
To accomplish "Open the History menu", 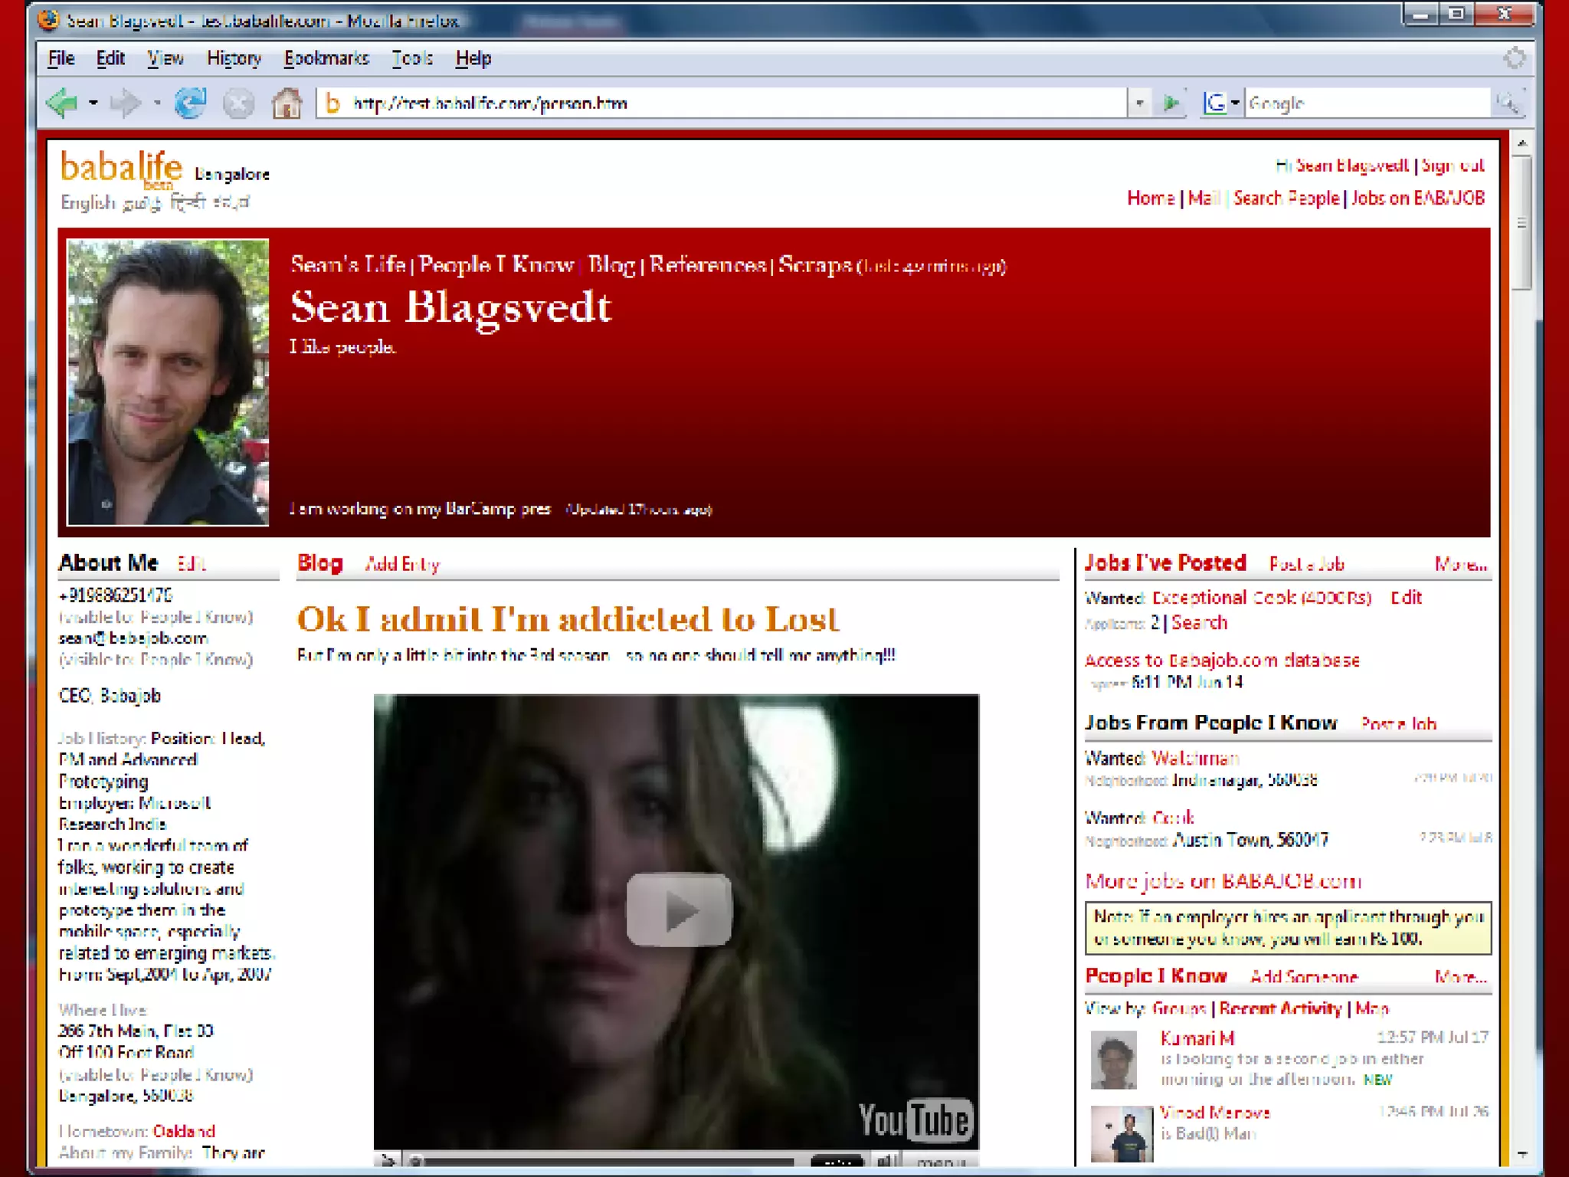I will point(234,58).
